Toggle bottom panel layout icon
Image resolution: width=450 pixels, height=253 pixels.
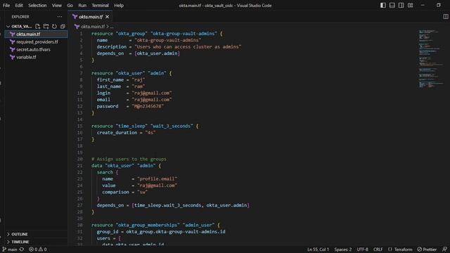[x=392, y=5]
